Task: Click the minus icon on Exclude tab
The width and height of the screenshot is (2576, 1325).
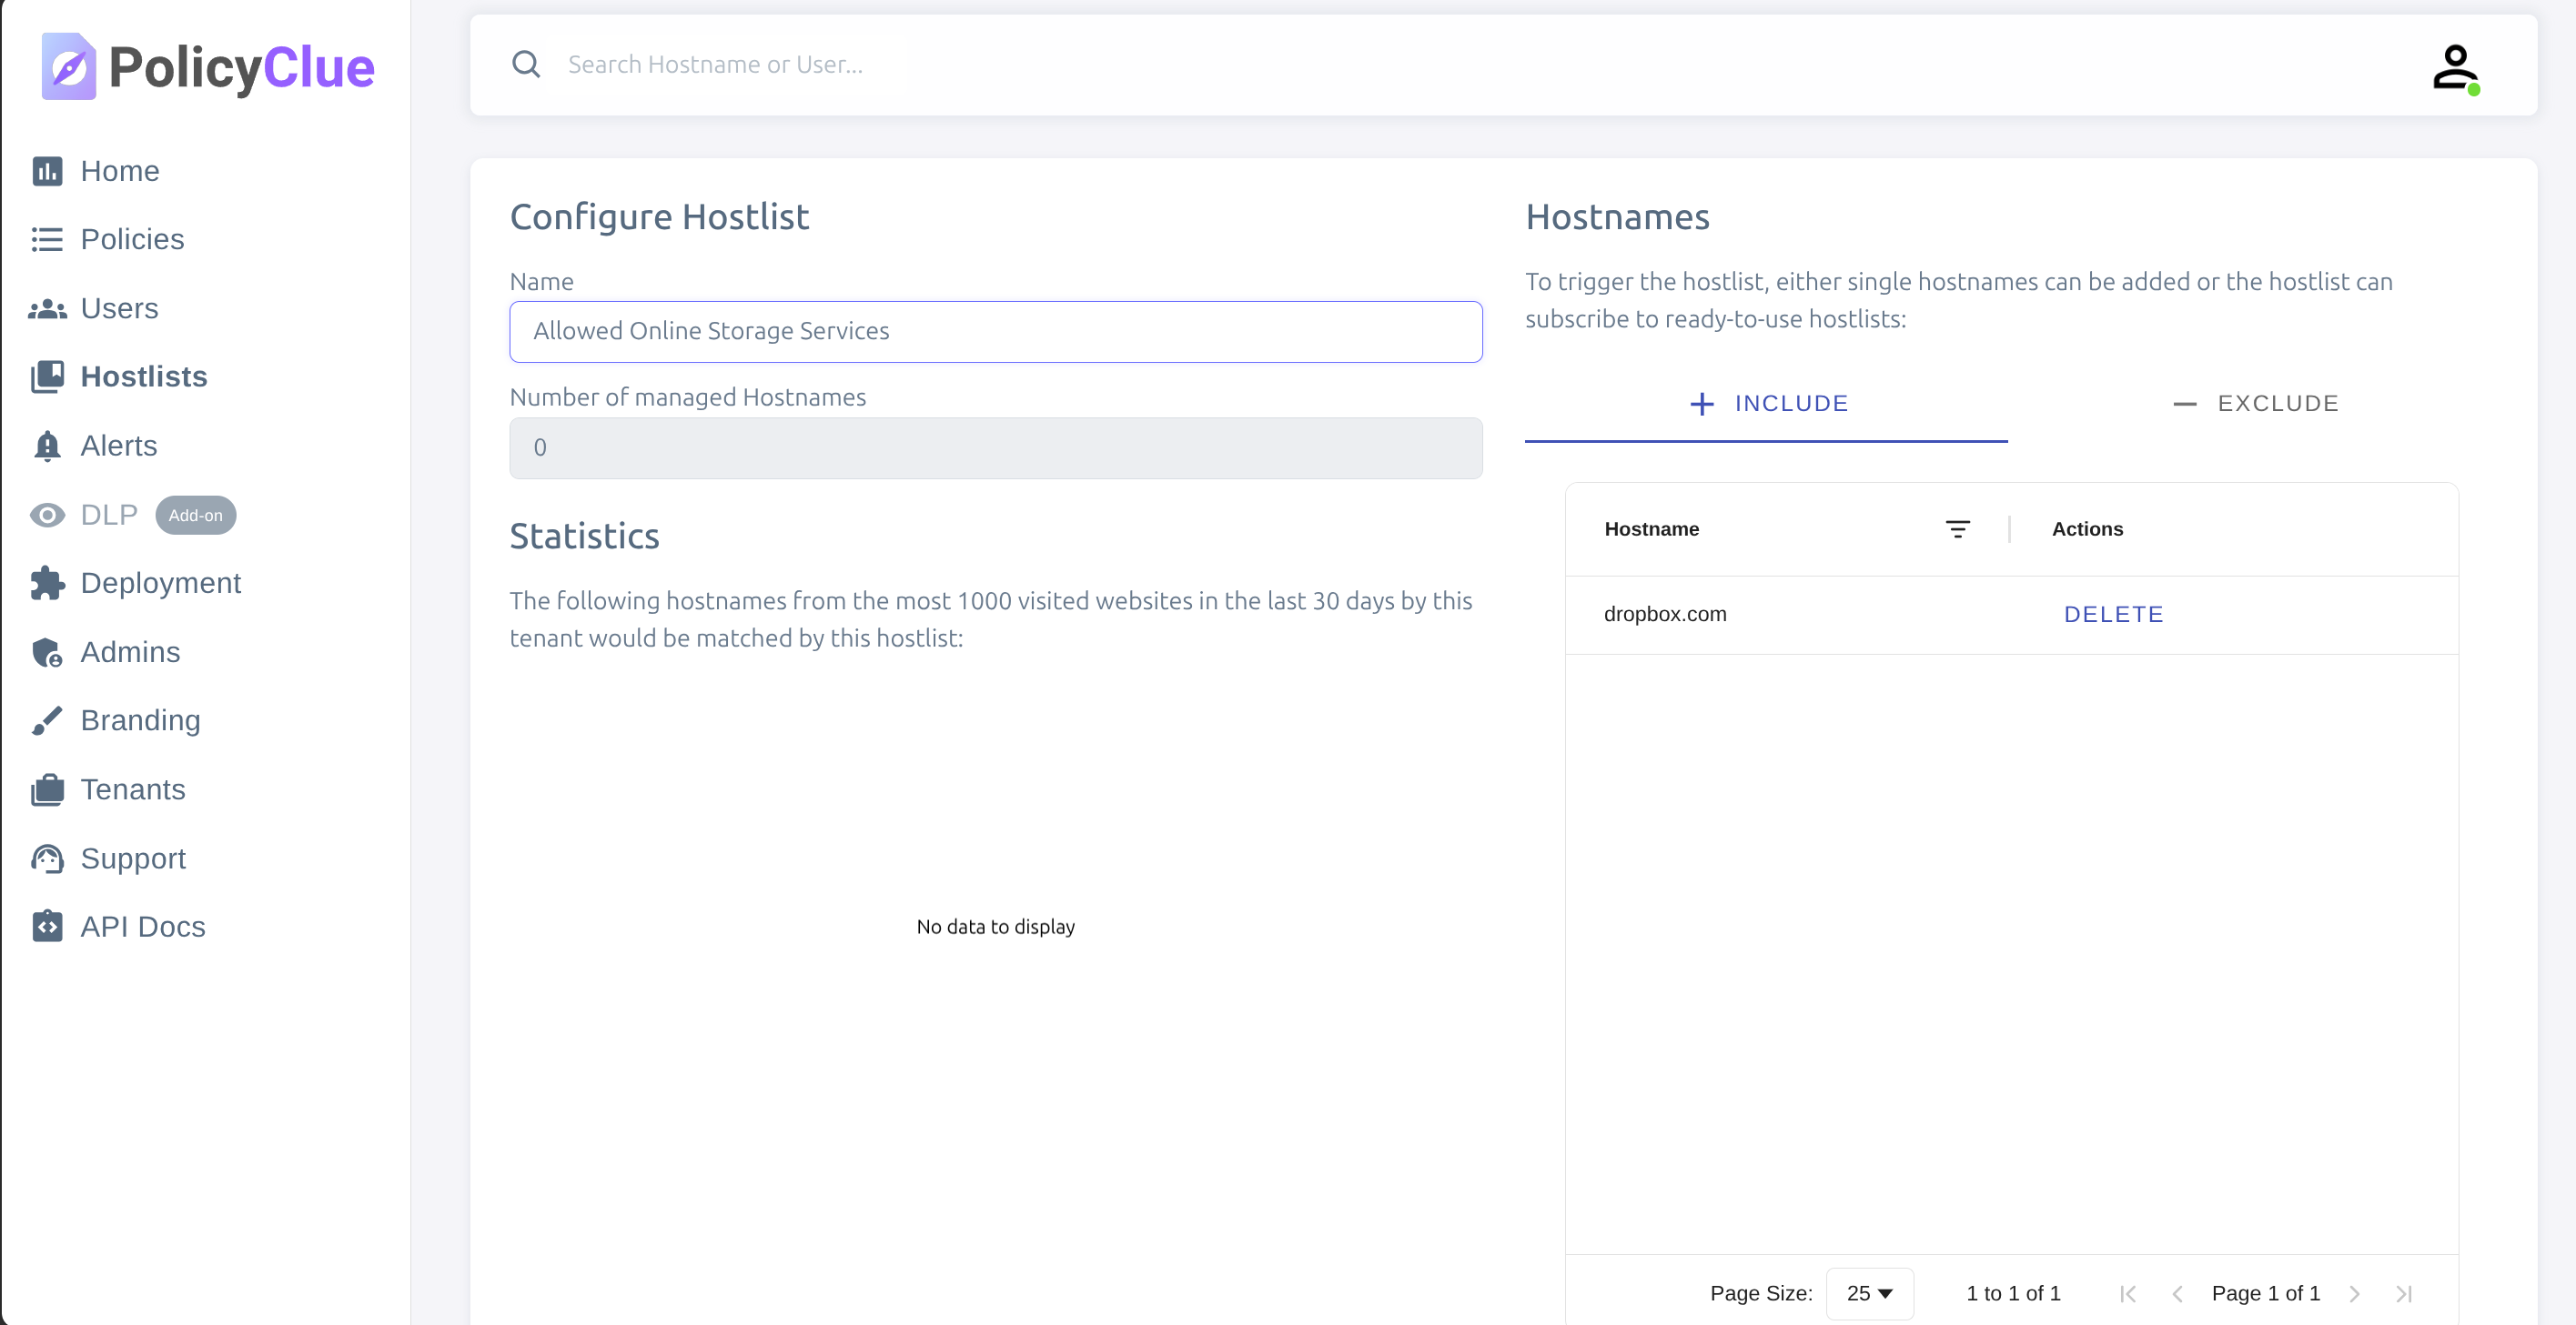Action: 2185,404
